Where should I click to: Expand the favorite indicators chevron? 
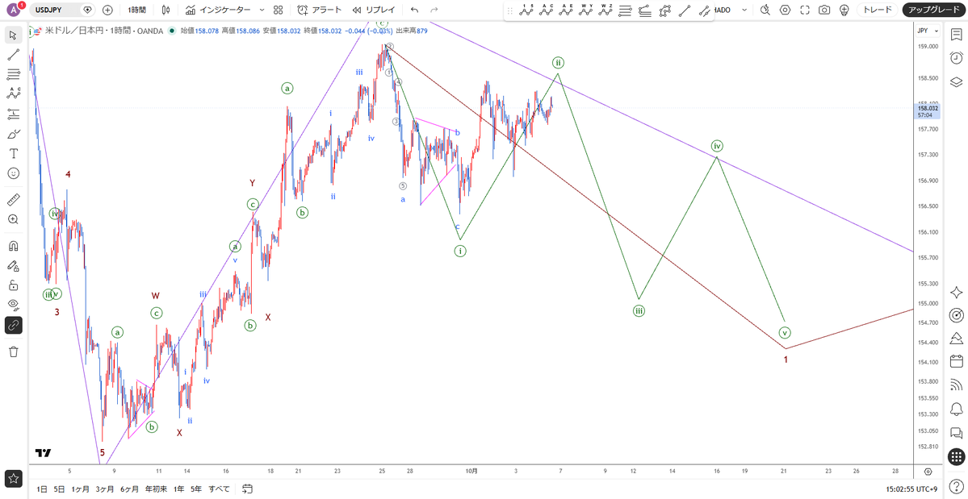coord(262,10)
